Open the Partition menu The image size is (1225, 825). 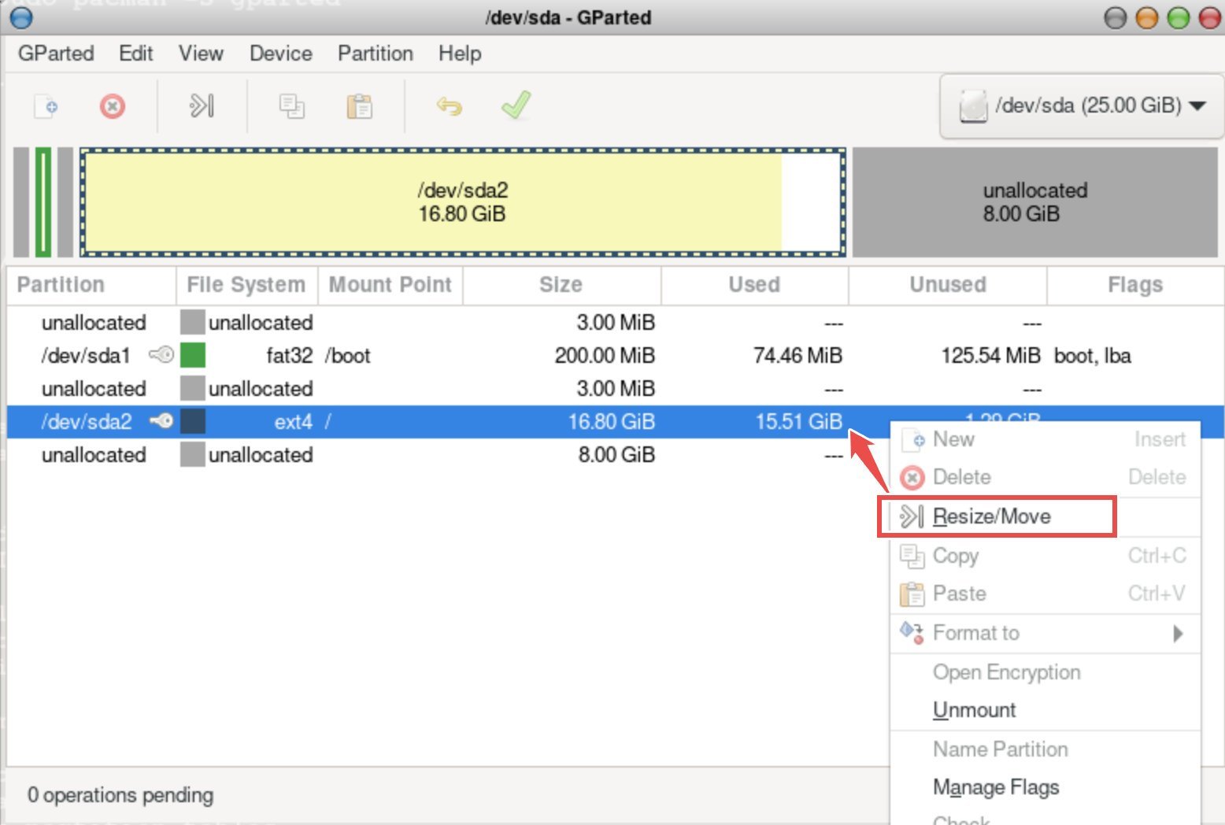click(376, 54)
